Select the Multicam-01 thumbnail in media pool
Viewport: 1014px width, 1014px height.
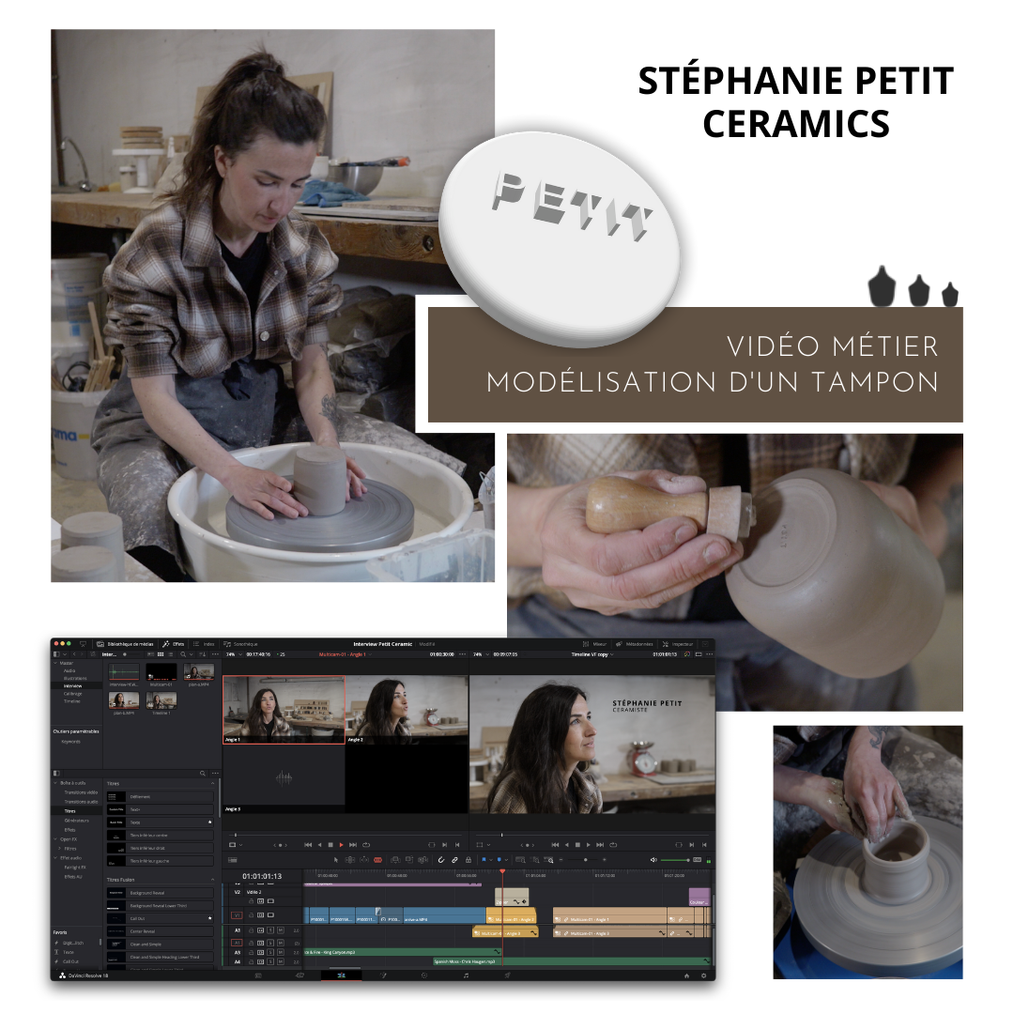point(161,673)
